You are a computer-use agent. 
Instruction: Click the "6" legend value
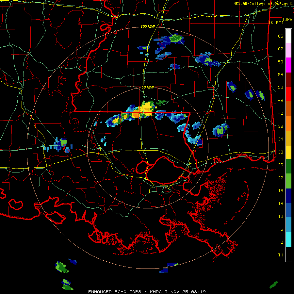(x=282, y=229)
